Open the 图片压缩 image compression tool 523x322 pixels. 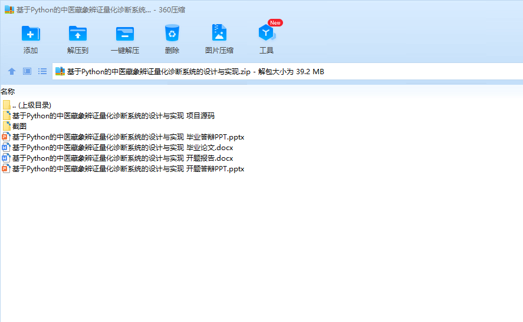(x=219, y=33)
